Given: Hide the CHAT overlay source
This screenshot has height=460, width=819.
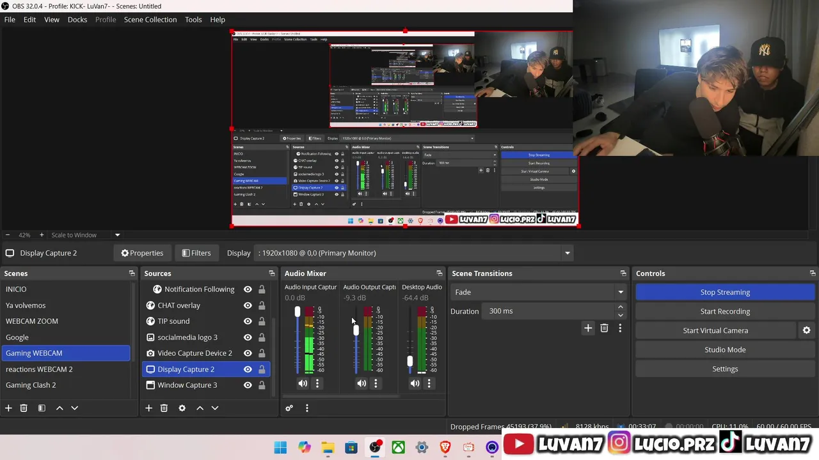Looking at the screenshot, I should [x=248, y=305].
